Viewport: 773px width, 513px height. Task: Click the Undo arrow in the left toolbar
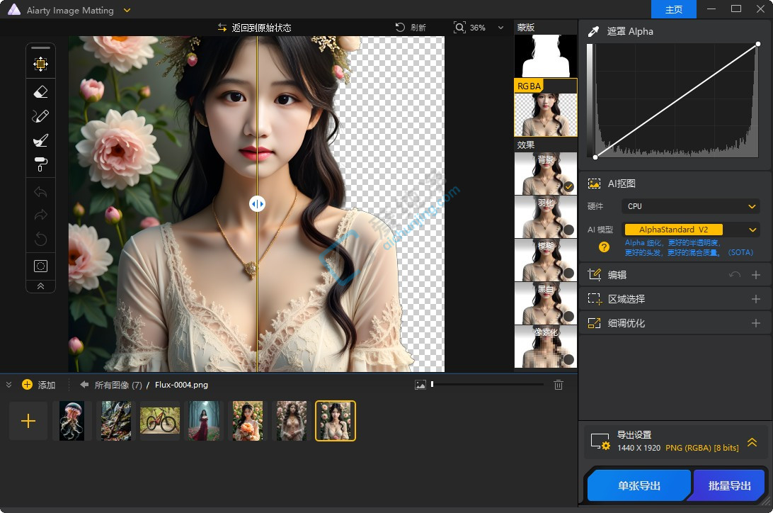40,191
